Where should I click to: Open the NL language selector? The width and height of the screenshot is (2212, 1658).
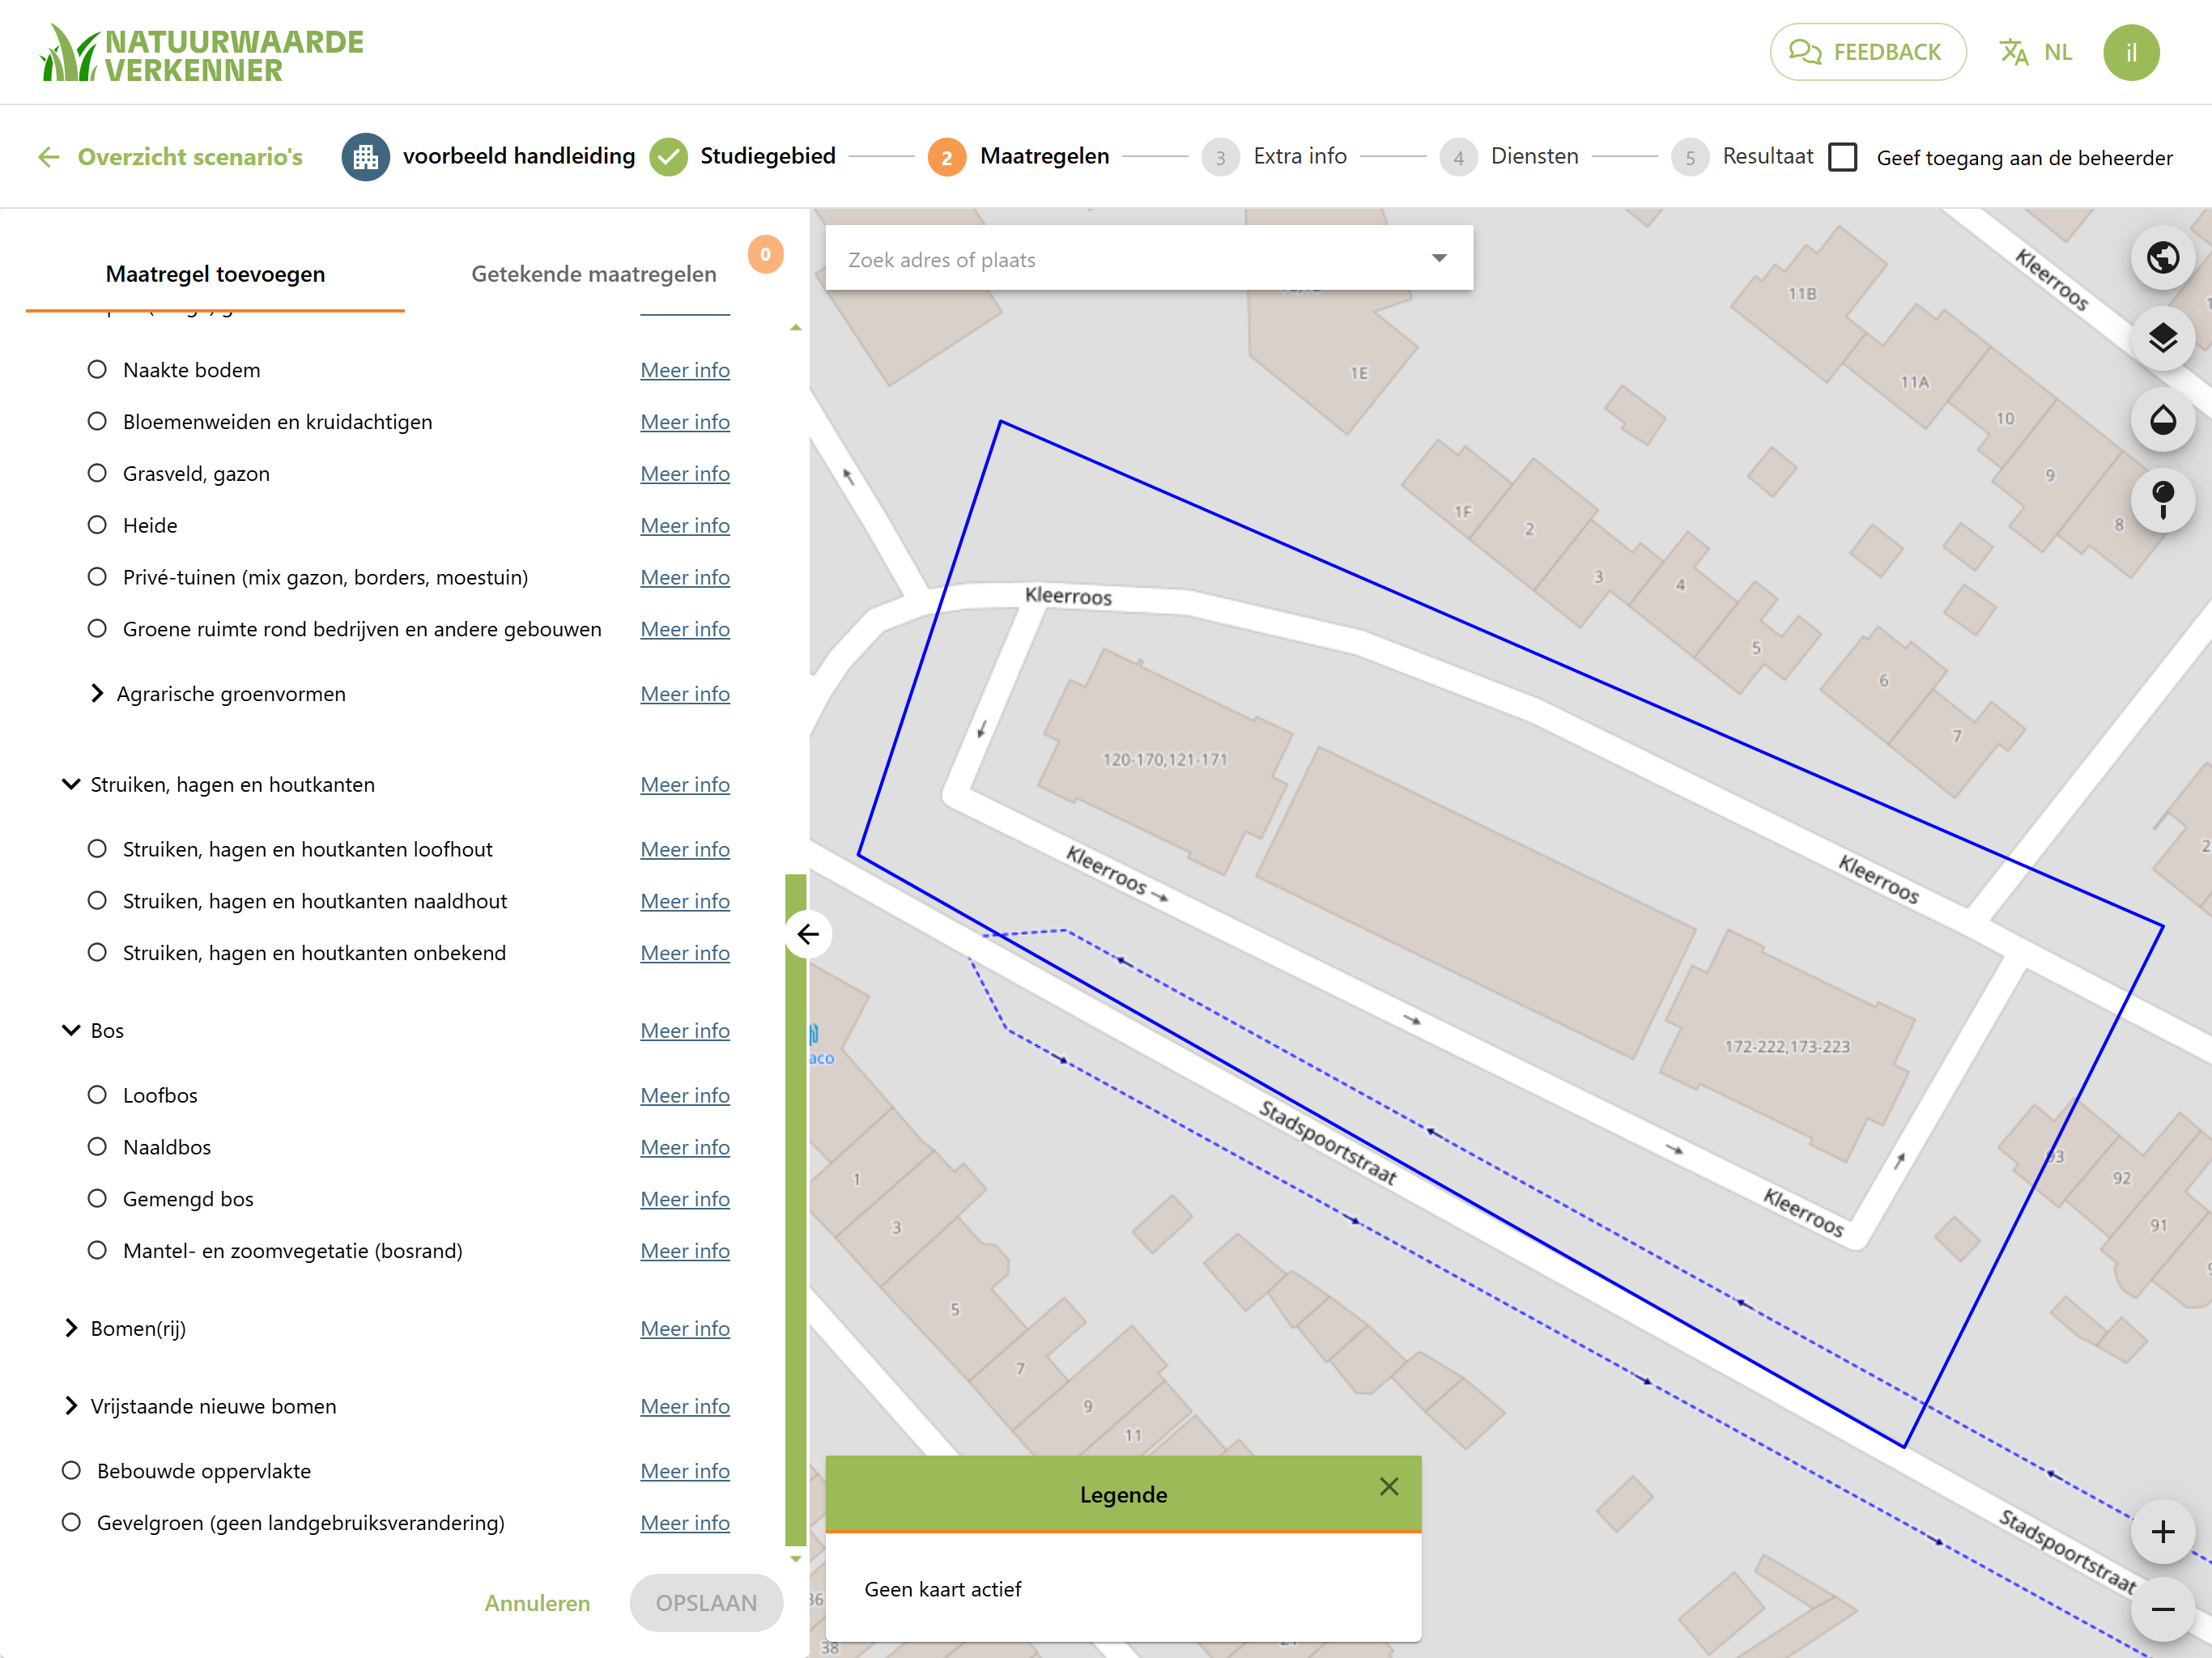click(2057, 52)
